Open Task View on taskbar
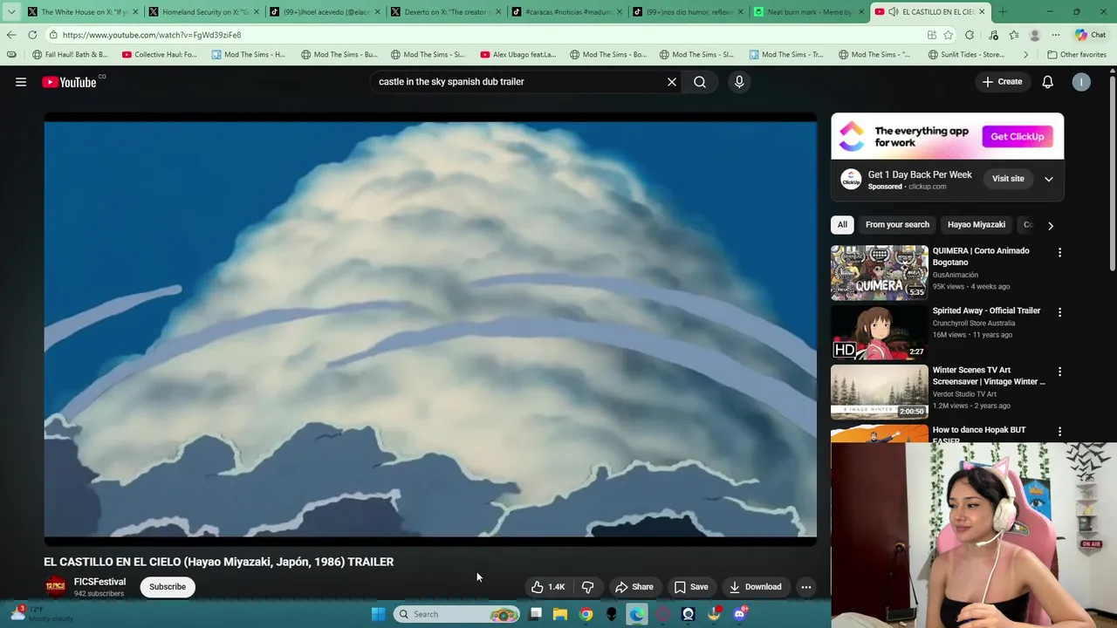 pyautogui.click(x=535, y=614)
